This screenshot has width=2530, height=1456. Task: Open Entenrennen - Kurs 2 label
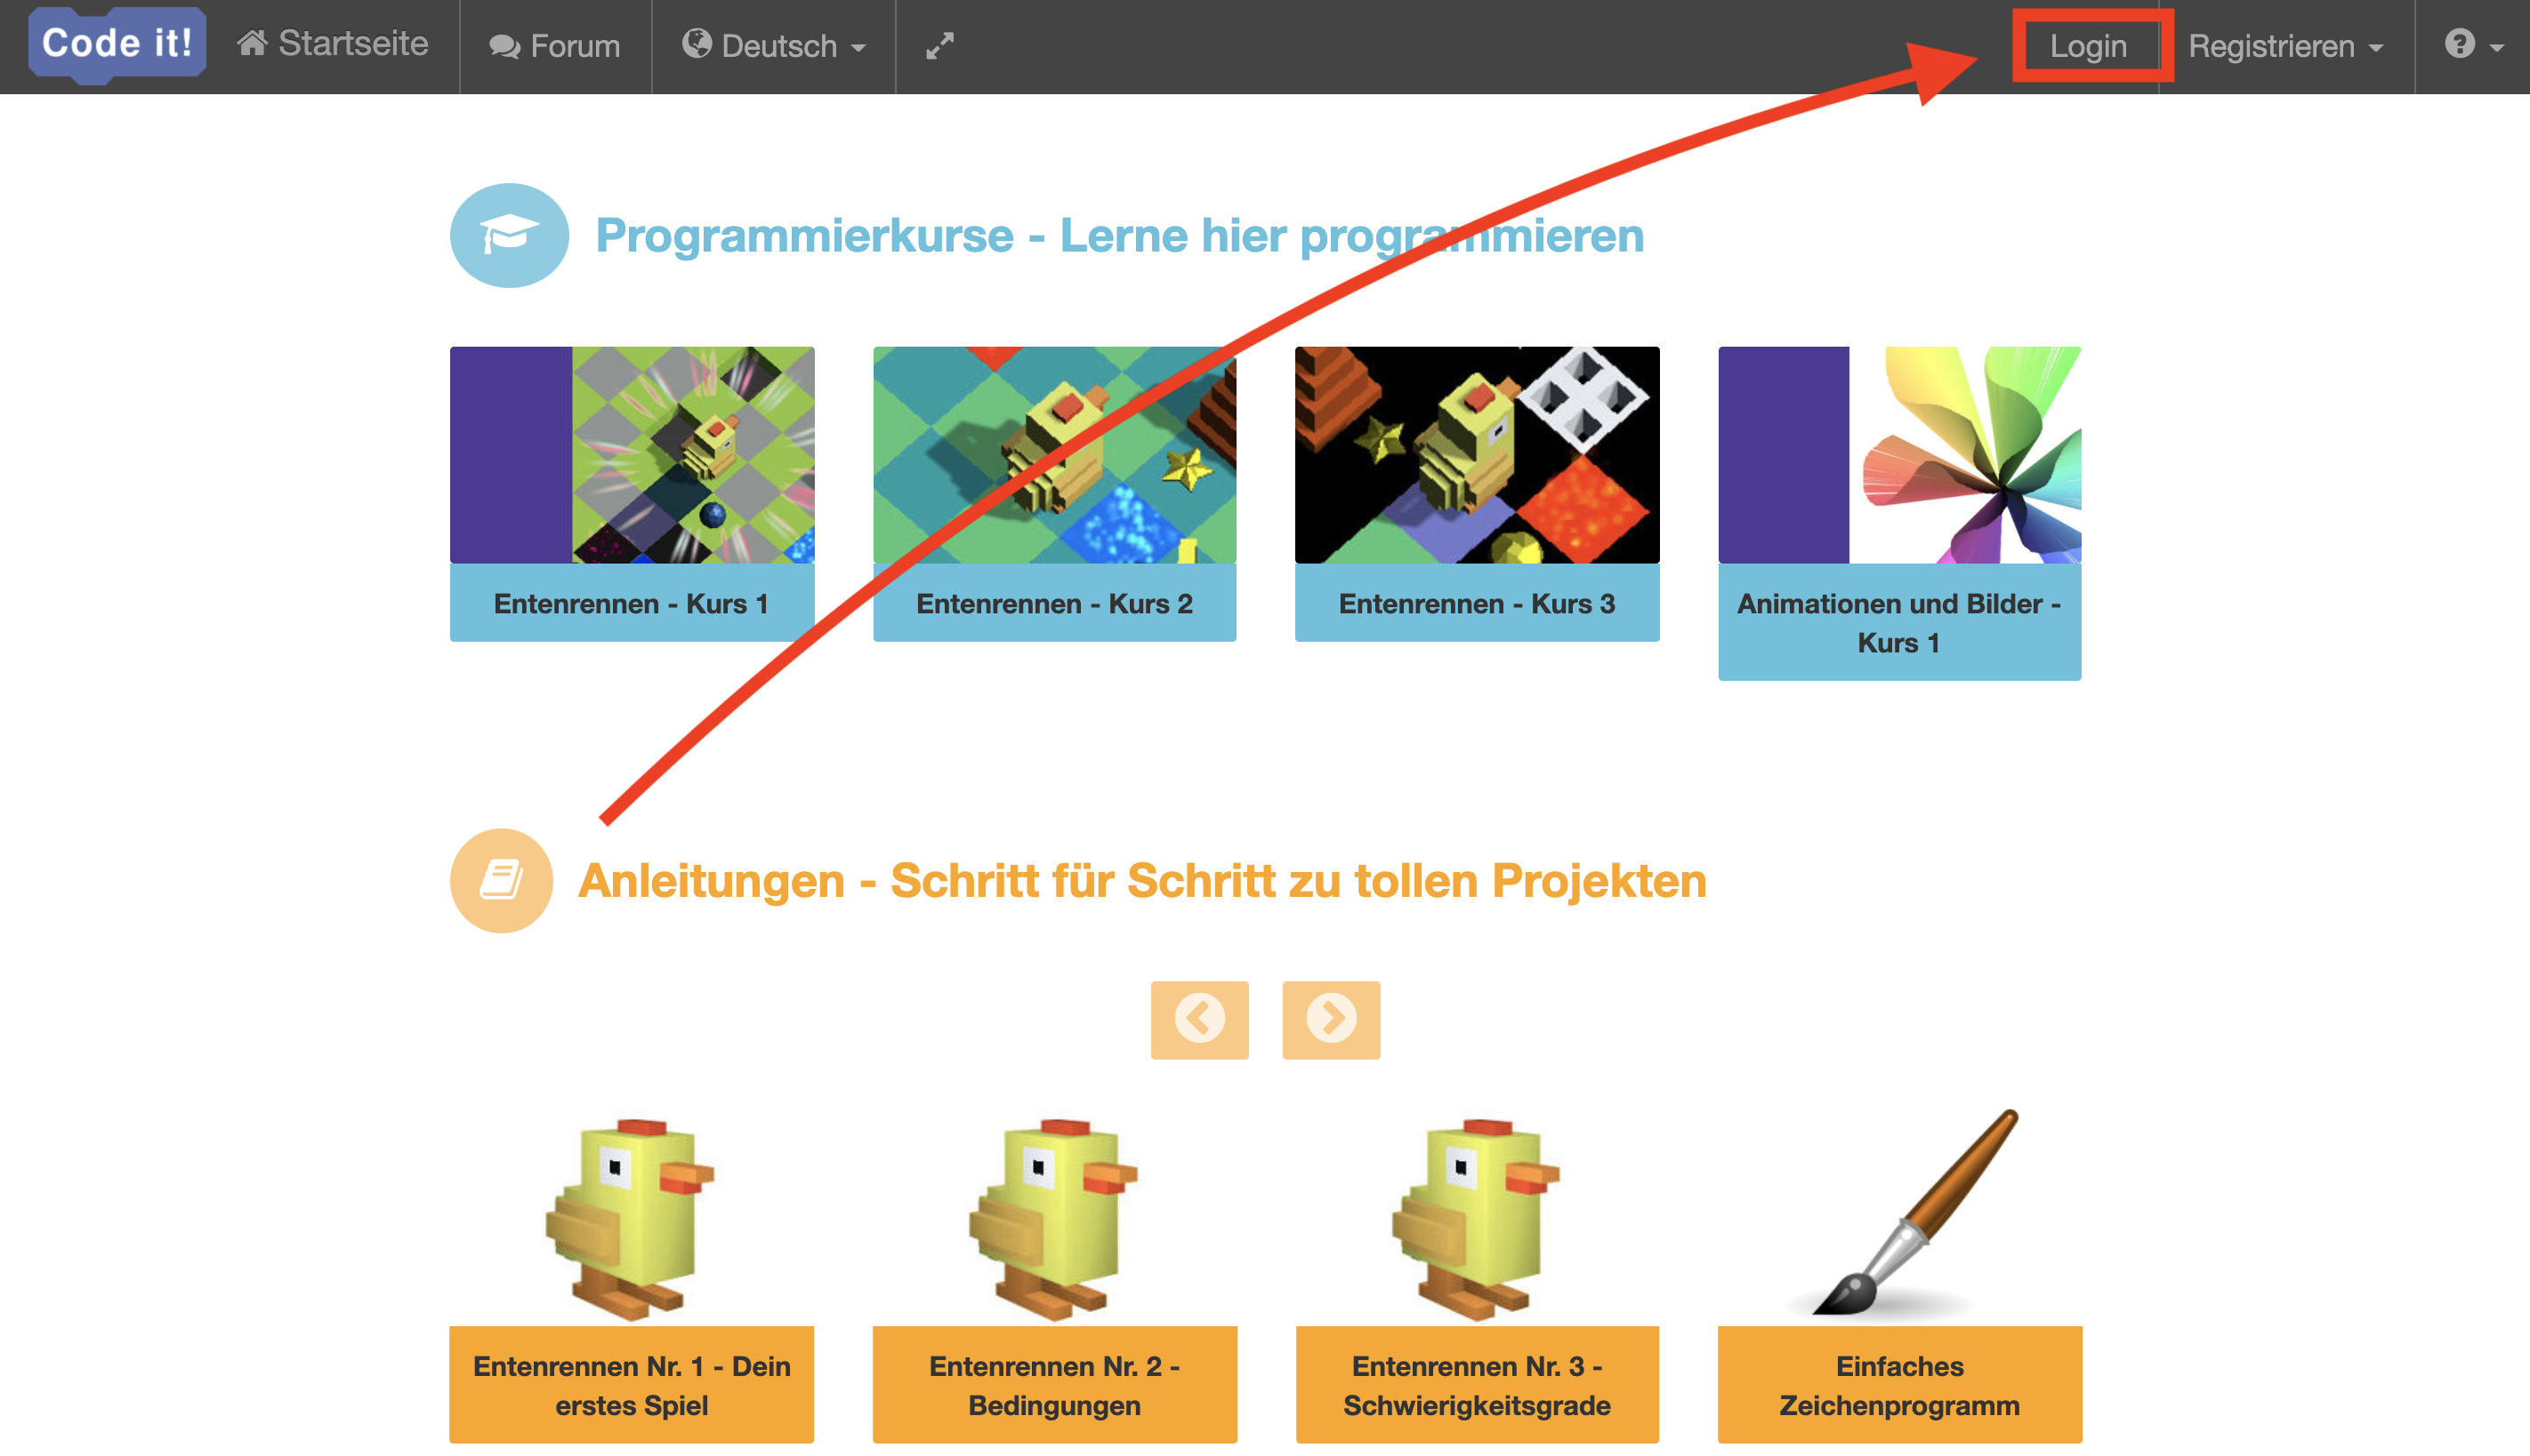click(x=1054, y=603)
